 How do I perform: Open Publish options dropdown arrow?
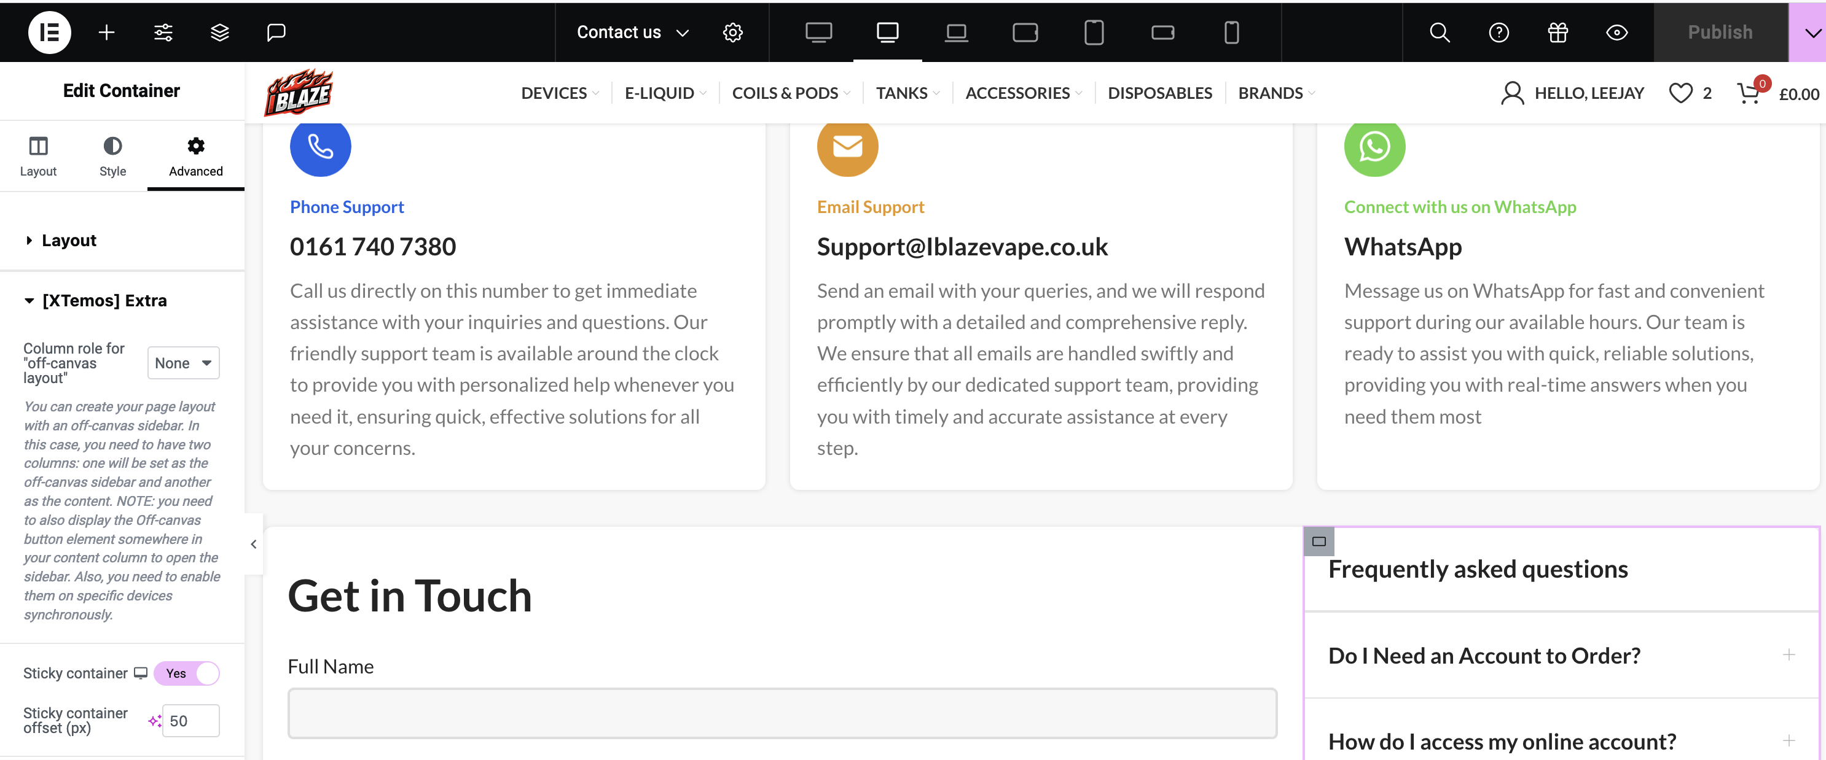click(1812, 32)
